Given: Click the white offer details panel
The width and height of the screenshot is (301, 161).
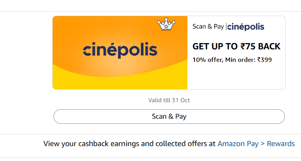Looking at the screenshot, I should 236,76.
